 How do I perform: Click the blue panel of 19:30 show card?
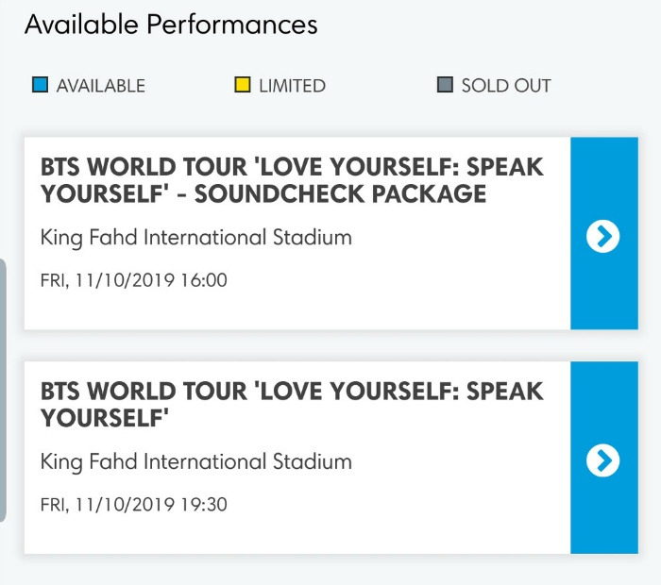(604, 458)
